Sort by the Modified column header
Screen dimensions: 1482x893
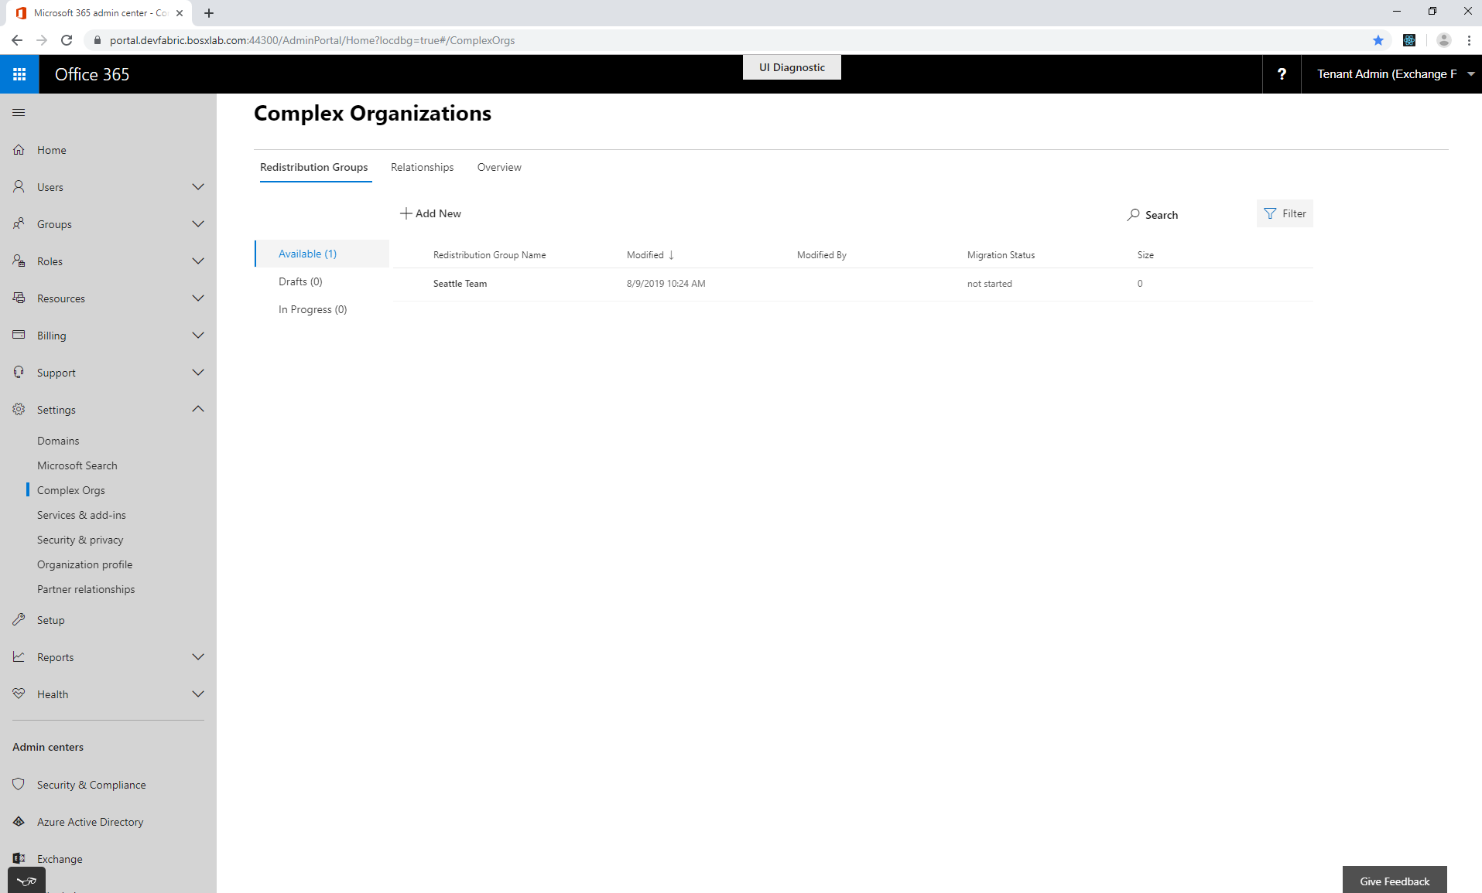point(650,255)
